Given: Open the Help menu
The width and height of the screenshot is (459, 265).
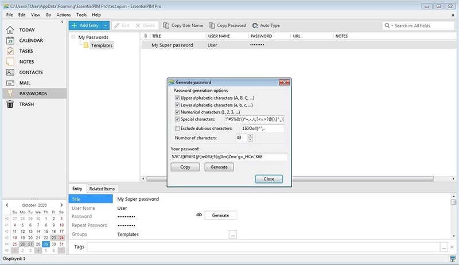Looking at the screenshot, I should point(96,14).
